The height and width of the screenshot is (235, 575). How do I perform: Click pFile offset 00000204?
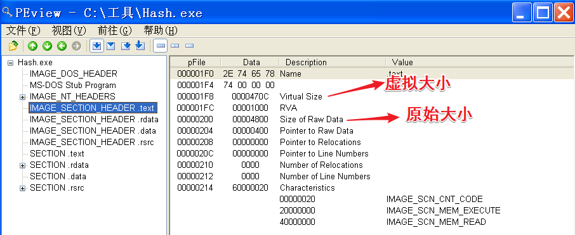coord(195,130)
